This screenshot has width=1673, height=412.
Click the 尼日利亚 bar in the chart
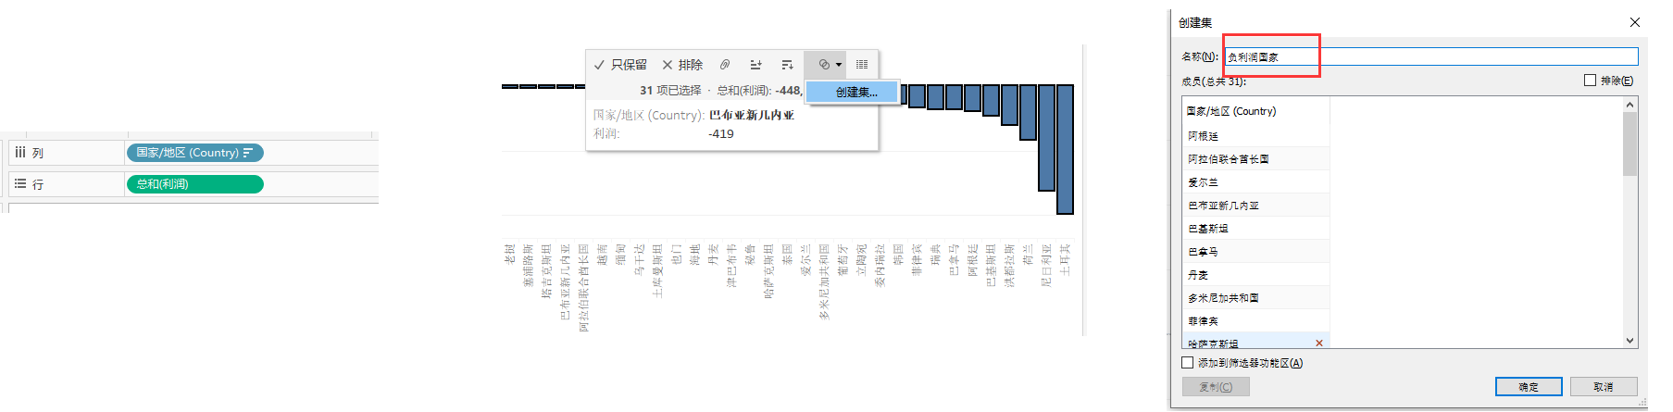tap(1046, 138)
